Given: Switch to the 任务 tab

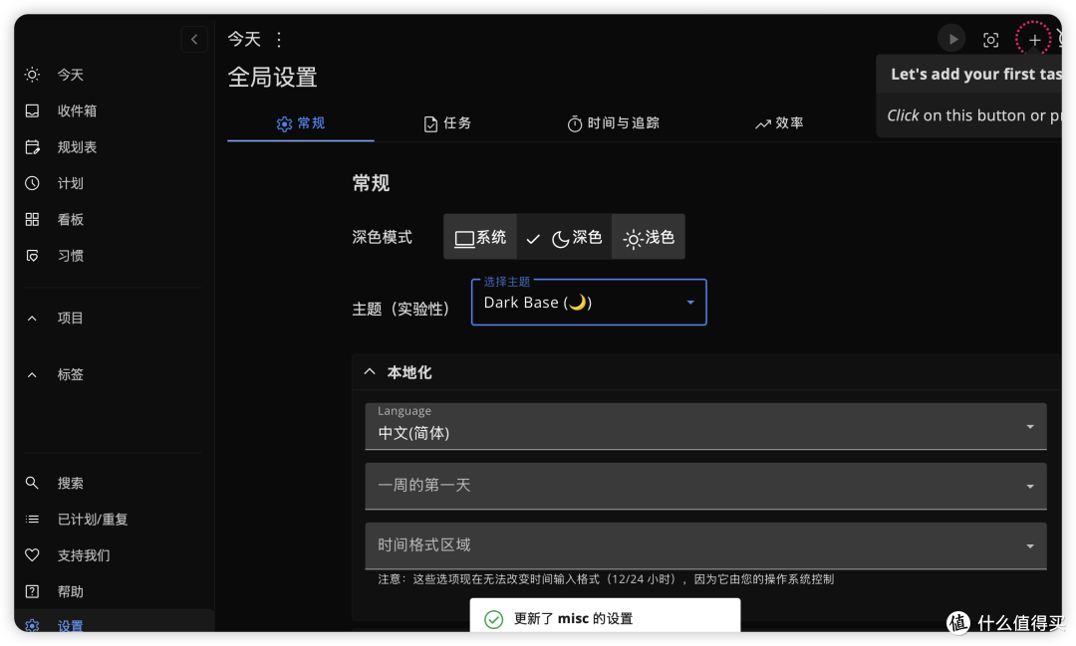Looking at the screenshot, I should coord(447,123).
